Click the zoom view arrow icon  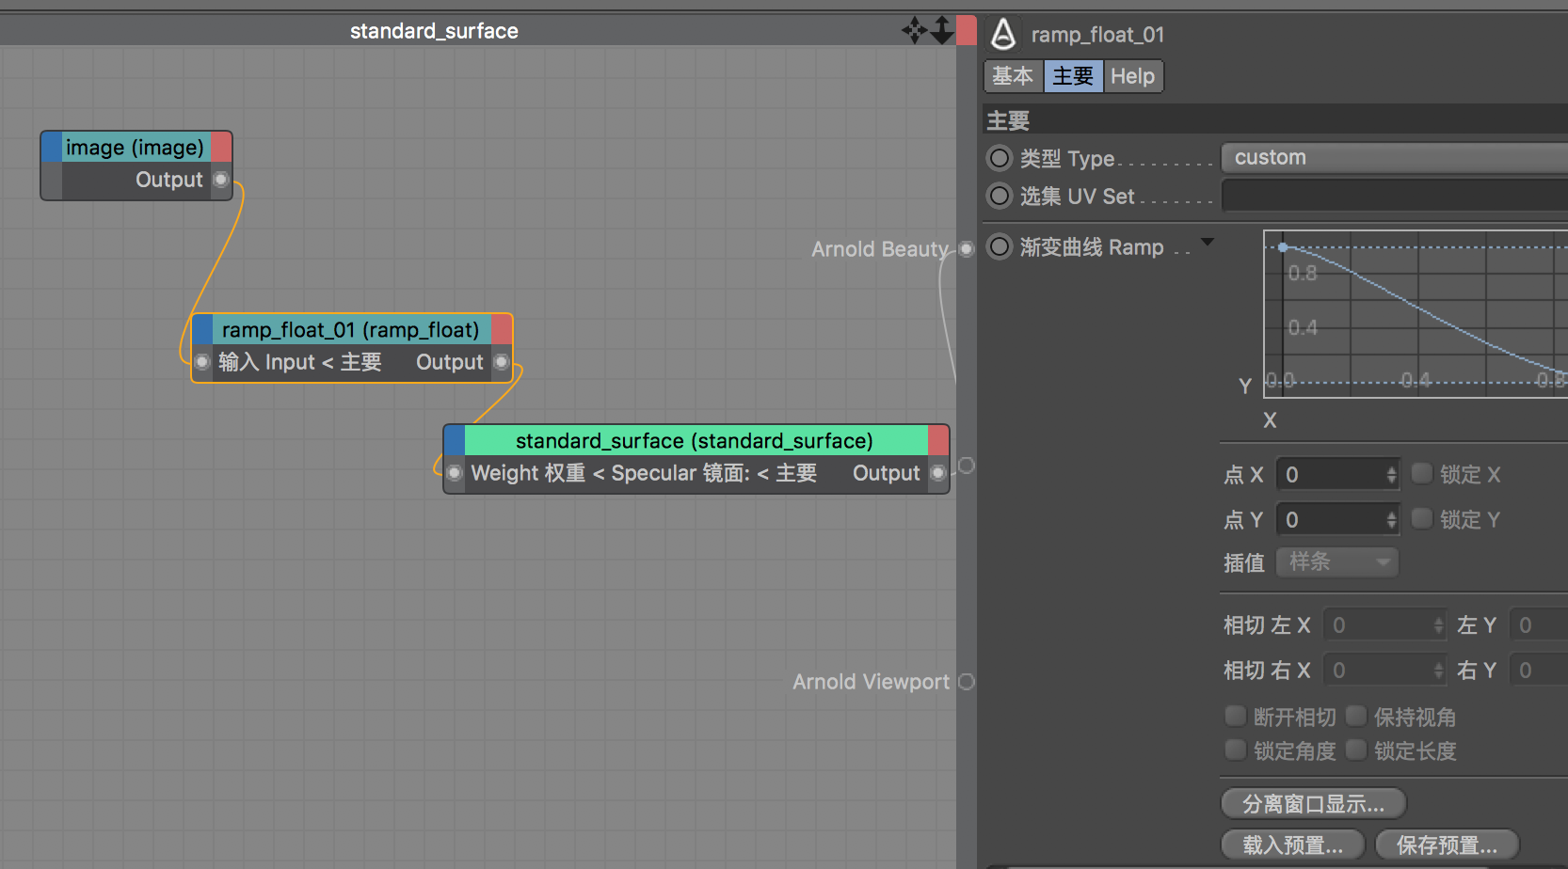942,31
